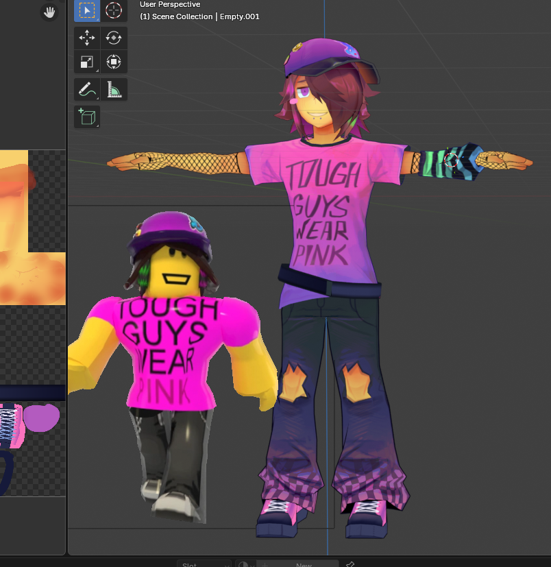Click the 3D cursor on character's wrist
This screenshot has width=551, height=567.
tap(451, 160)
